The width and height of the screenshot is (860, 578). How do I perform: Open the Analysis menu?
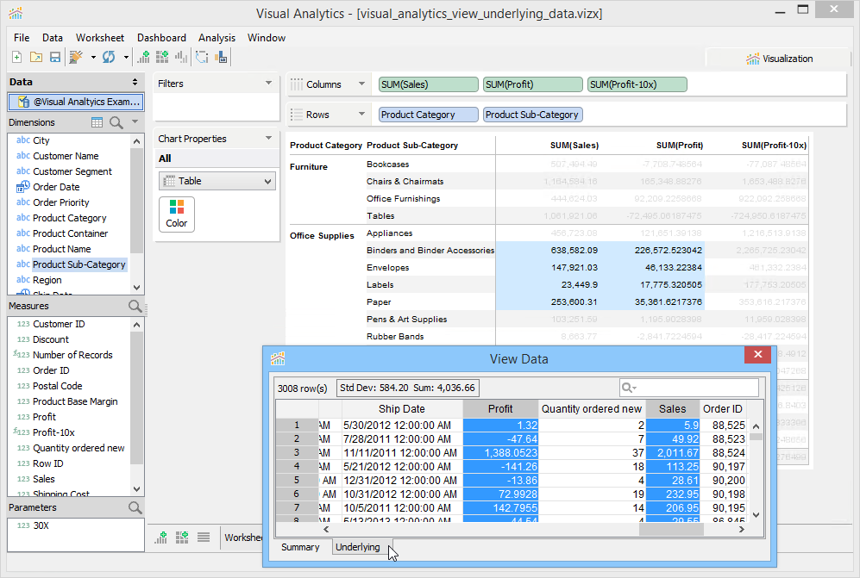click(217, 38)
